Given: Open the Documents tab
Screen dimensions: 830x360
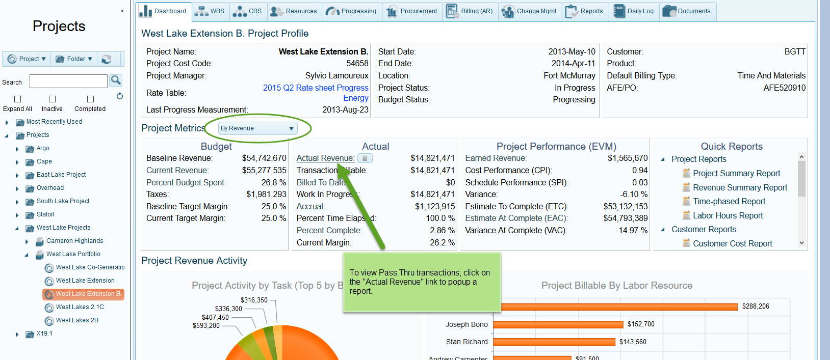Looking at the screenshot, I should pos(688,11).
